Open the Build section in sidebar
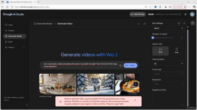Viewport: 197px width, 110px height. coord(9,42)
